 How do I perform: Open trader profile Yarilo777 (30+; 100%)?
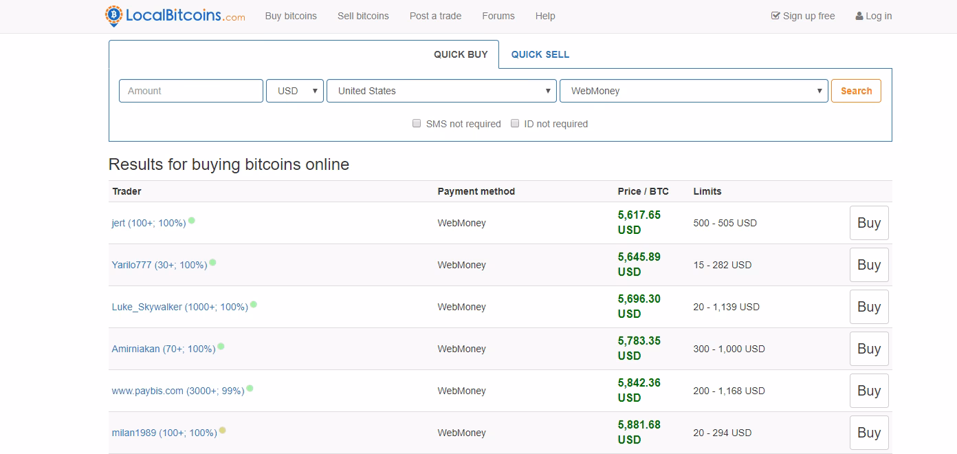159,265
